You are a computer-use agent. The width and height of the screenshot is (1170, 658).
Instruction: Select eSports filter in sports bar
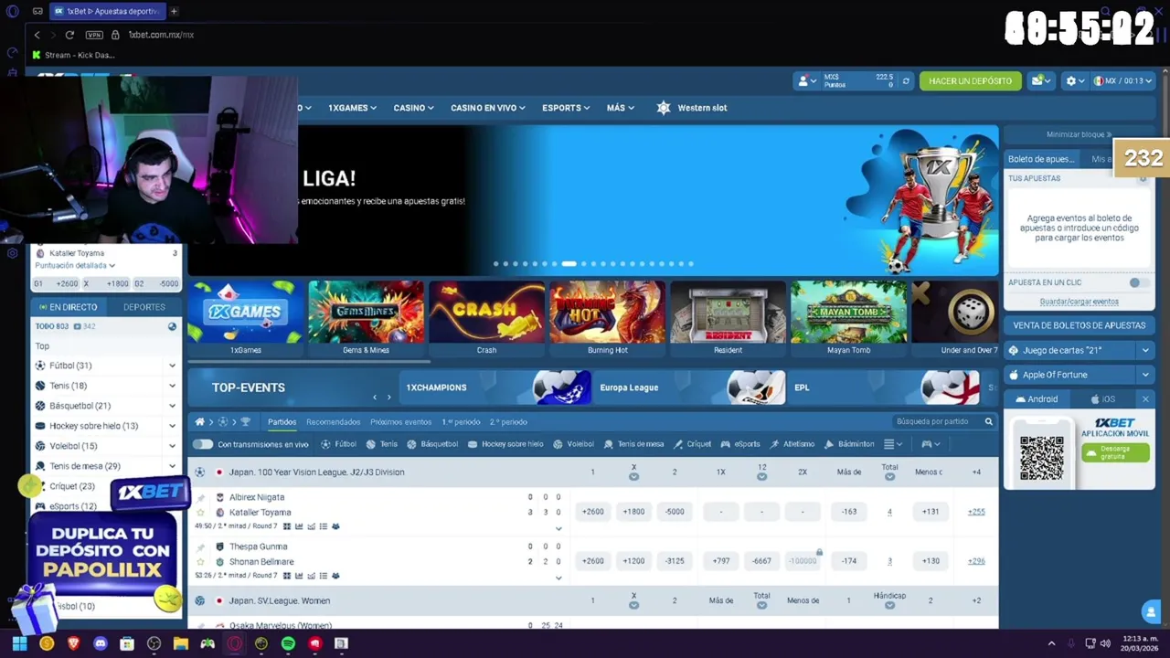(x=740, y=444)
